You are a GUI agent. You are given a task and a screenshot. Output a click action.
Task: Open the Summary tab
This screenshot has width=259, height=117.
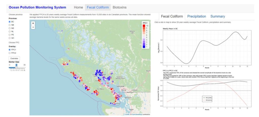click(218, 16)
